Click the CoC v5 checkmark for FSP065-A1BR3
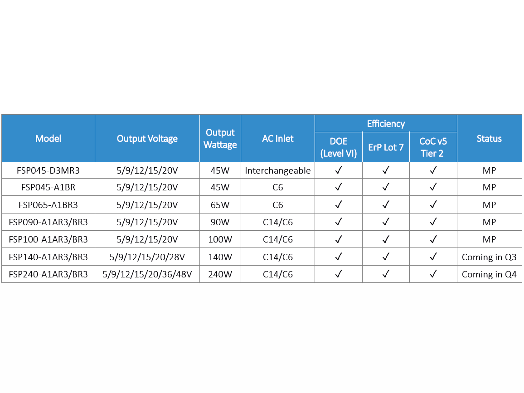 433,205
